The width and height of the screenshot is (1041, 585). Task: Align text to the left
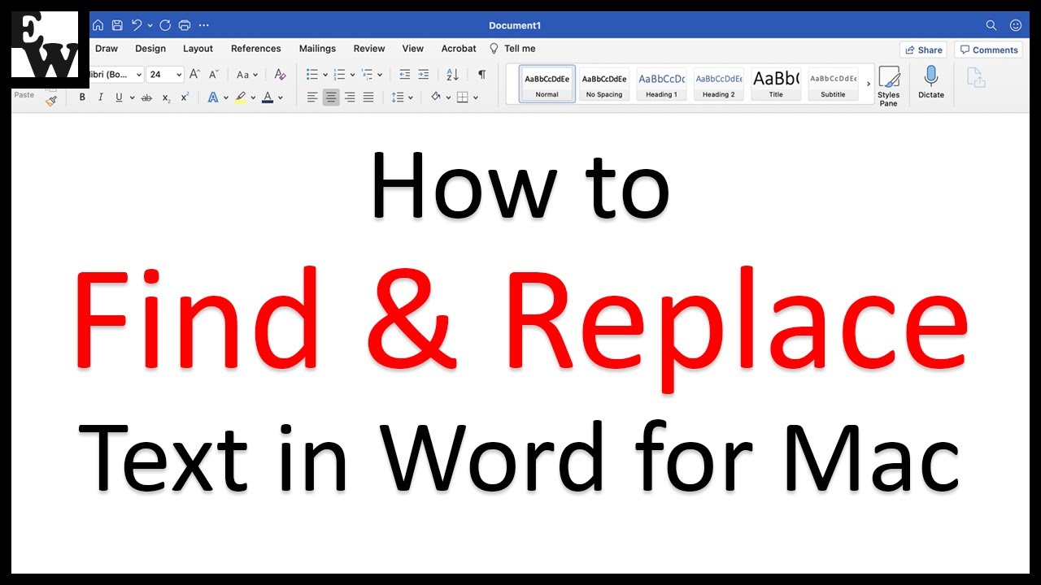coord(312,97)
